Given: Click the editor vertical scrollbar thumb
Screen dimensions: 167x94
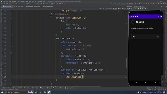Looking at the screenshot, I should tap(126, 63).
